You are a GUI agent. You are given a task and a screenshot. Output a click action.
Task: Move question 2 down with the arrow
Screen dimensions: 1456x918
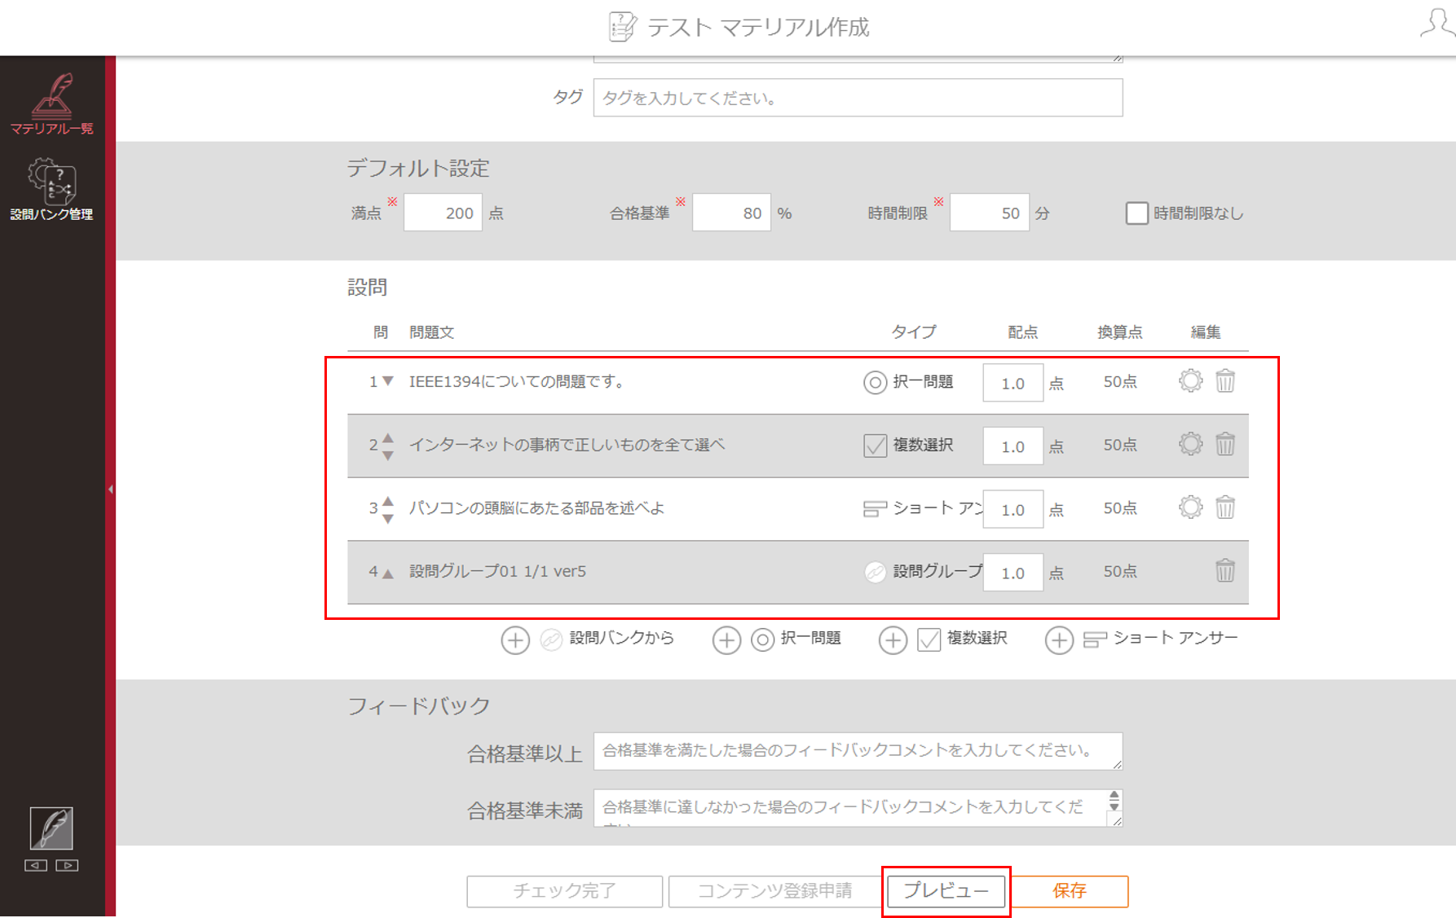click(388, 455)
